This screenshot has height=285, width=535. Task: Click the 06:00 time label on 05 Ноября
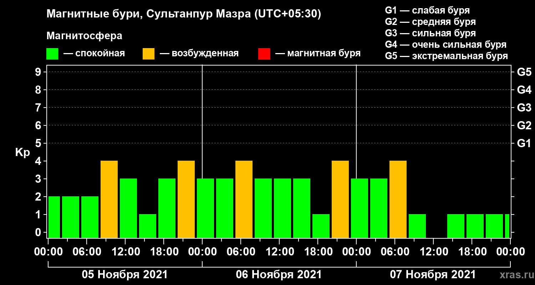(x=87, y=252)
